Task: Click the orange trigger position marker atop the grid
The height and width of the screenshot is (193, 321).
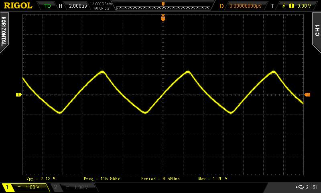Action: (x=163, y=18)
